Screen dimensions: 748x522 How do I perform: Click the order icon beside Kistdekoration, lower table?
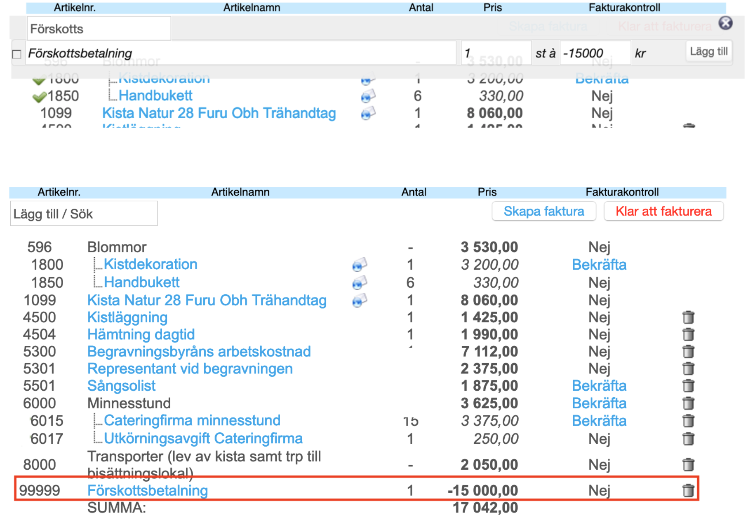point(360,265)
